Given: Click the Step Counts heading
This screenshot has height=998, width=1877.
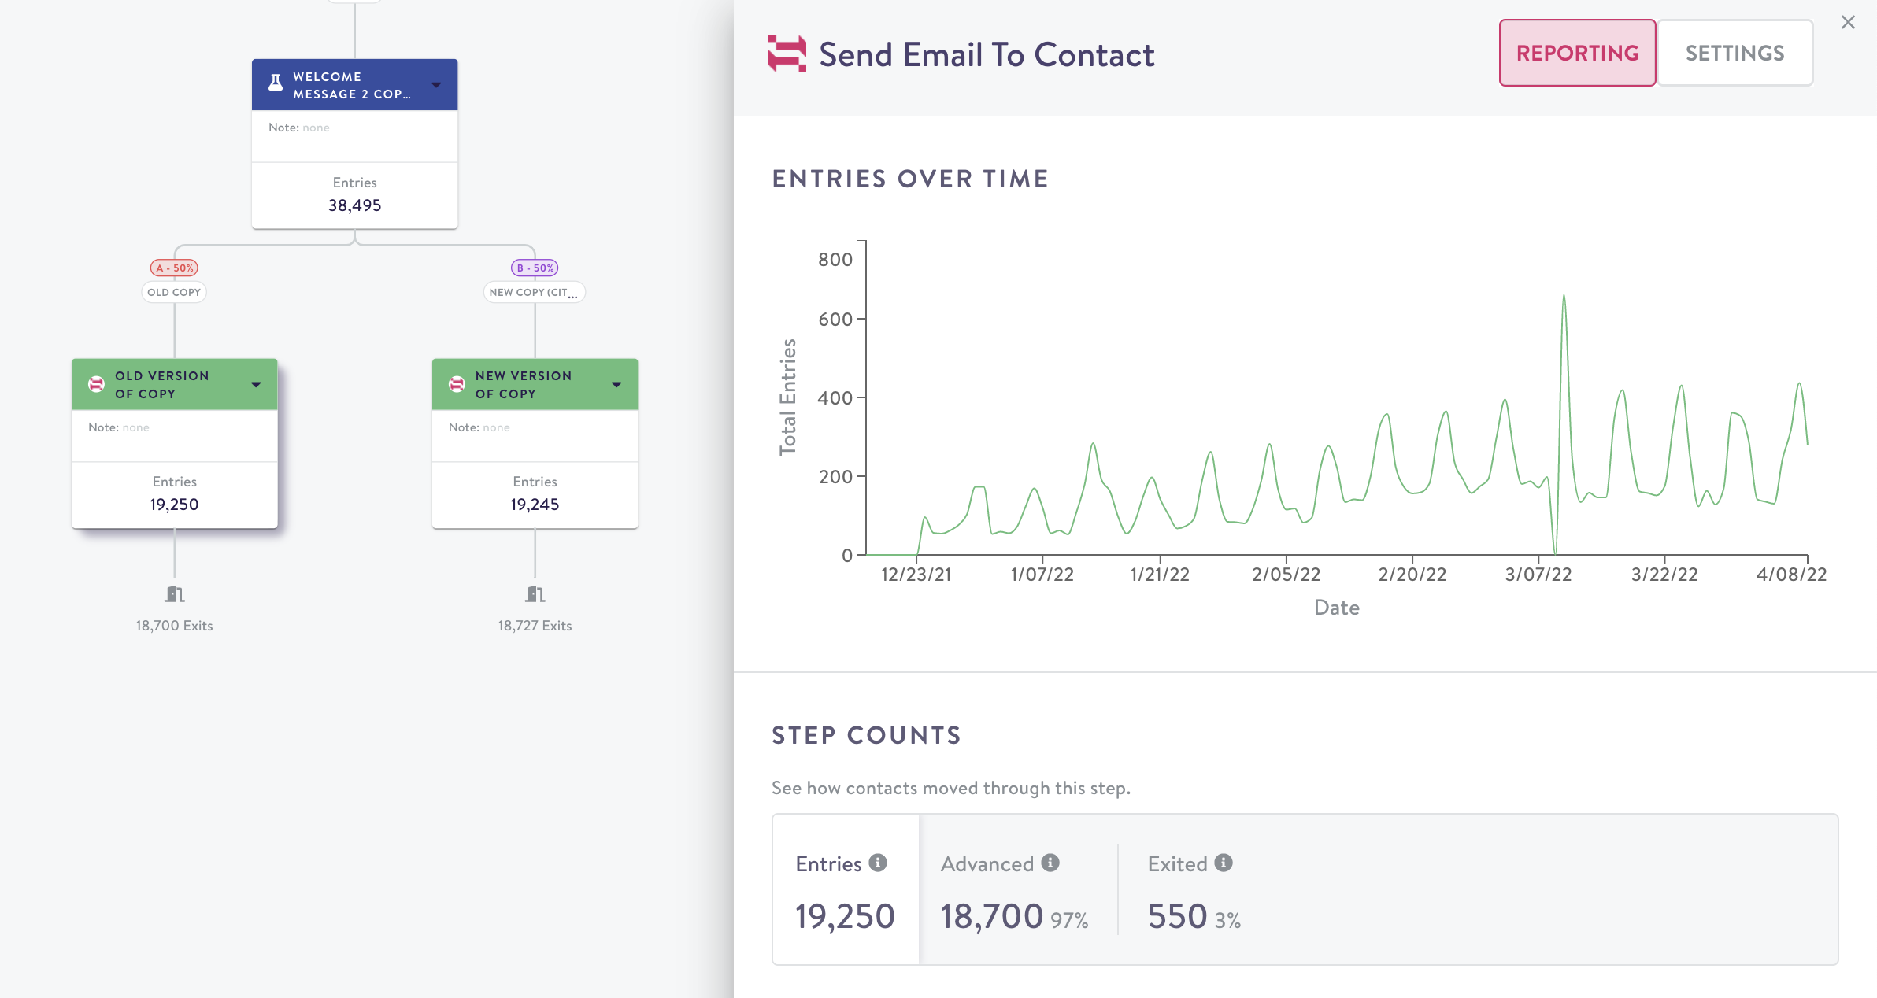Looking at the screenshot, I should [866, 735].
